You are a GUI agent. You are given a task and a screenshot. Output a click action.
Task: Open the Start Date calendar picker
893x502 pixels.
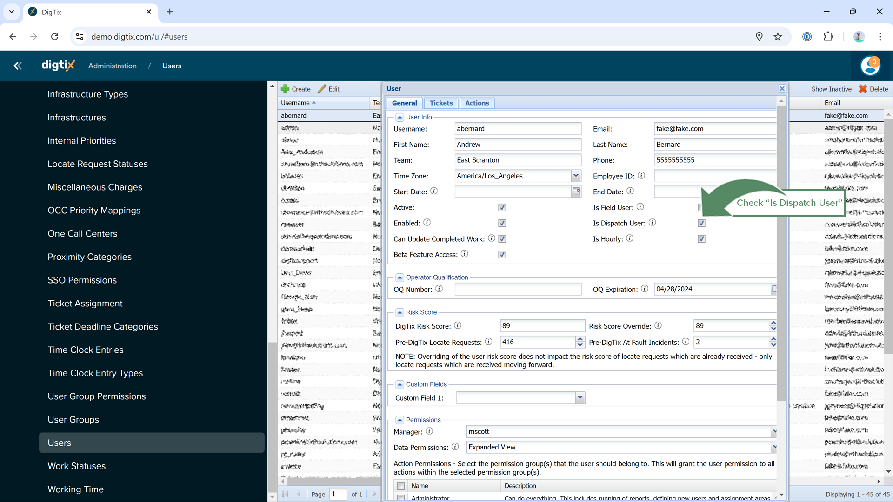pyautogui.click(x=576, y=192)
